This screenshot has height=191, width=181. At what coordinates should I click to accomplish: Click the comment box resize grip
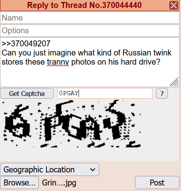pyautogui.click(x=174, y=82)
